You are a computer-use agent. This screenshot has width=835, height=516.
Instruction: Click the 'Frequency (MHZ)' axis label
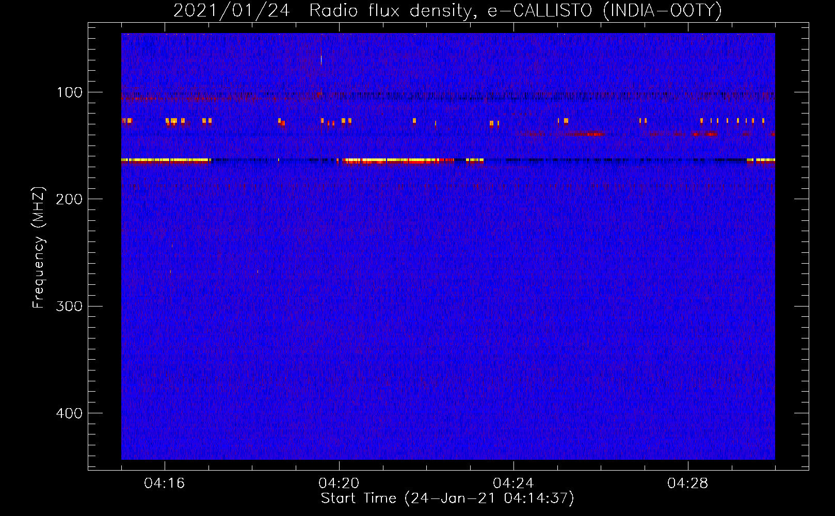click(x=39, y=247)
